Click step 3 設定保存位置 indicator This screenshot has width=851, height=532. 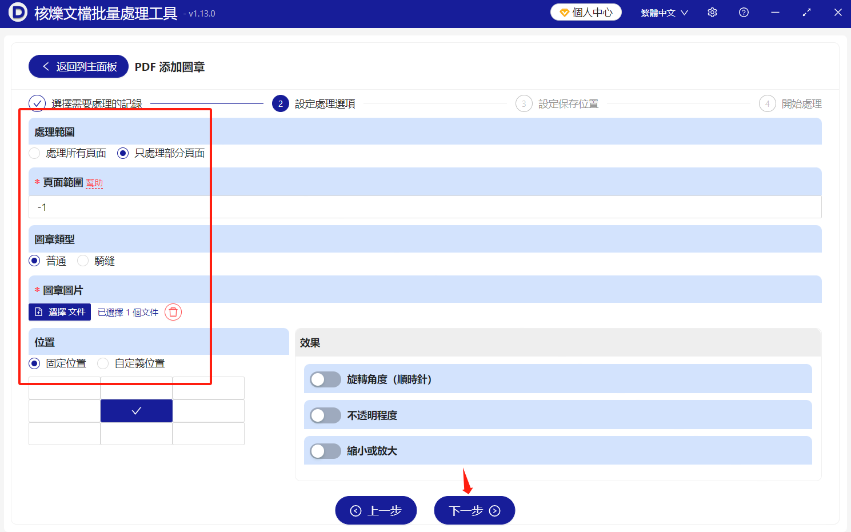tap(524, 103)
